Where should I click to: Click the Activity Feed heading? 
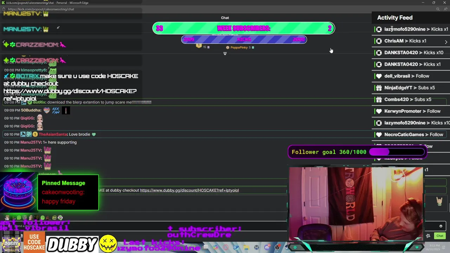point(395,18)
